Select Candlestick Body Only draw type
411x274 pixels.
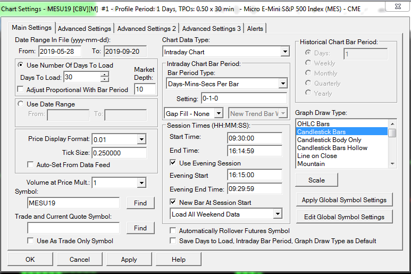[342, 140]
